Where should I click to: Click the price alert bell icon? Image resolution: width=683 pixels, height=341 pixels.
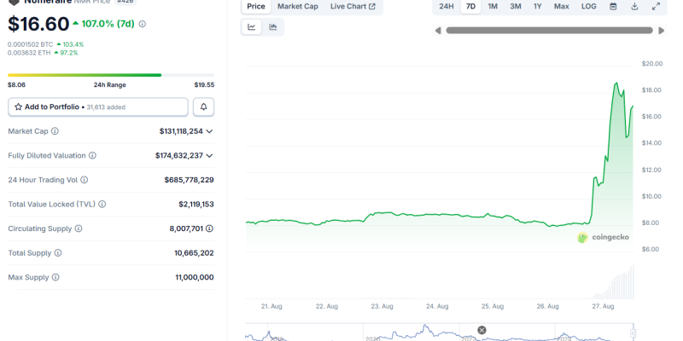point(203,107)
